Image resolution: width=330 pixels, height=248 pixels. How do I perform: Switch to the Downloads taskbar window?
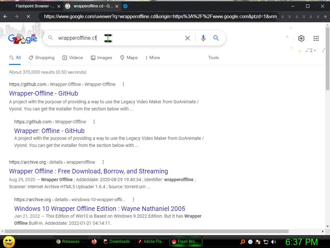(117, 242)
